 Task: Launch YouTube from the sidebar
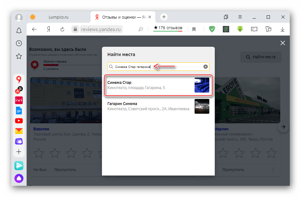tap(19, 121)
